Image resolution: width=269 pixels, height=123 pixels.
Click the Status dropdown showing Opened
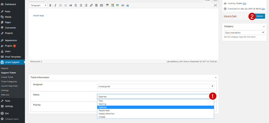pos(155,96)
